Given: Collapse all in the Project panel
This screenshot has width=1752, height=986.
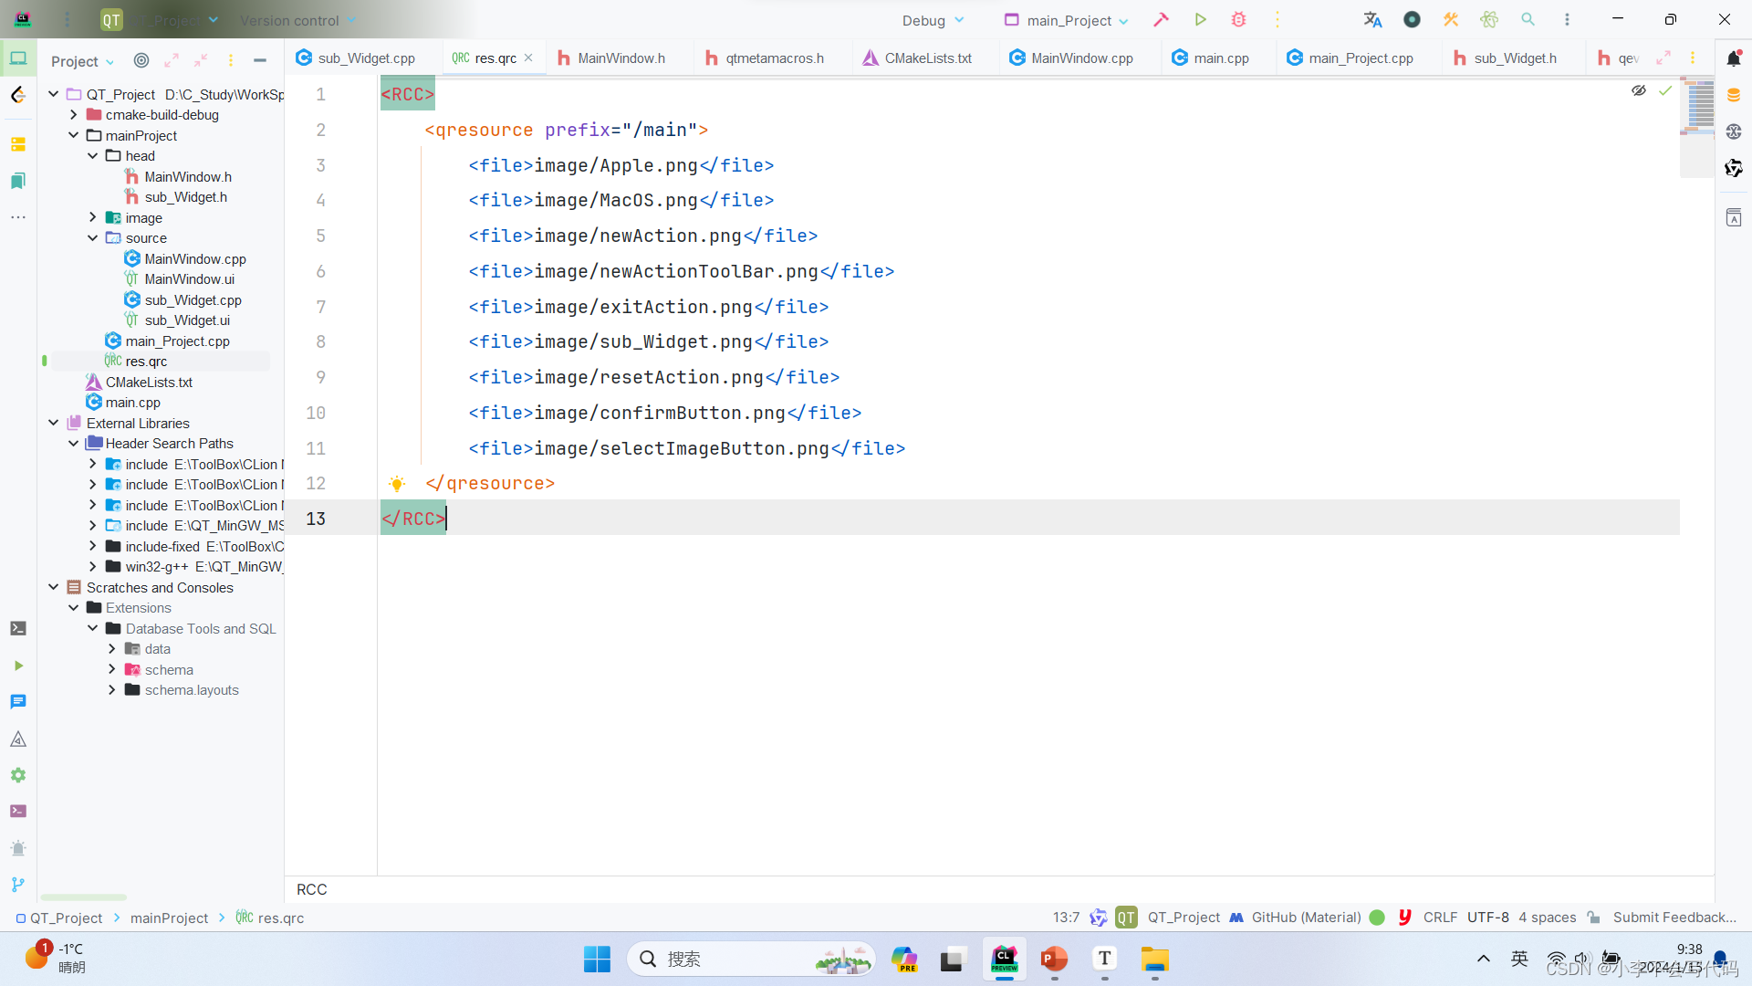Looking at the screenshot, I should 201,60.
